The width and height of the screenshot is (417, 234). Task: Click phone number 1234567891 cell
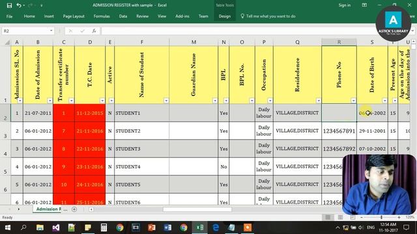point(339,131)
